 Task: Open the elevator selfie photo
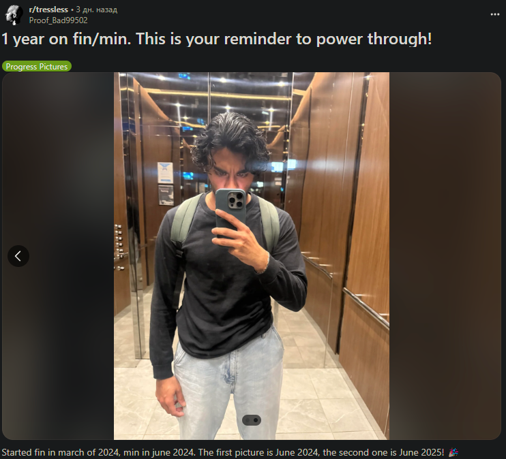coord(252,256)
